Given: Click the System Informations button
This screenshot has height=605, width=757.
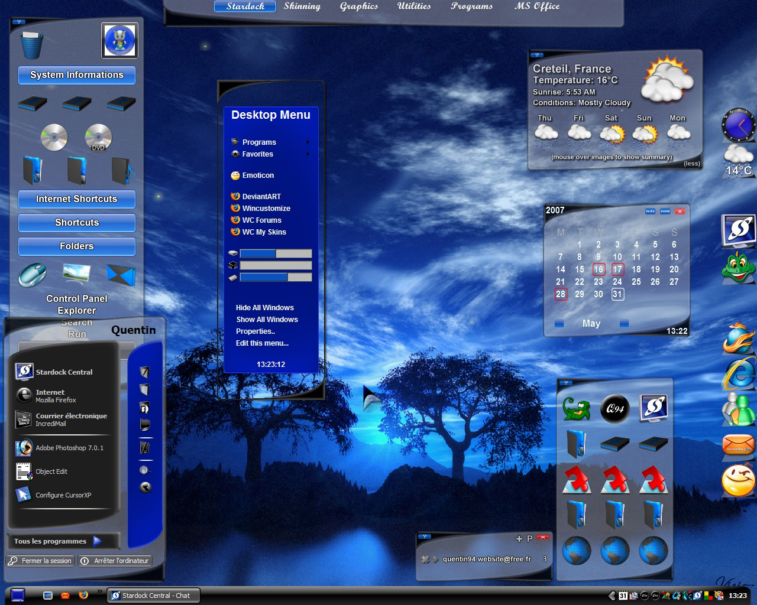Looking at the screenshot, I should point(77,75).
